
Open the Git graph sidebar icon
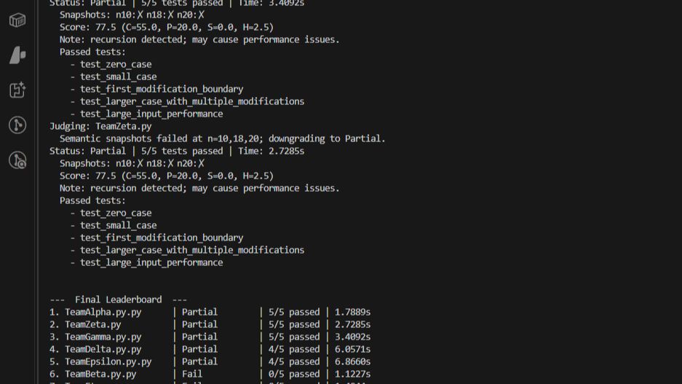[17, 125]
